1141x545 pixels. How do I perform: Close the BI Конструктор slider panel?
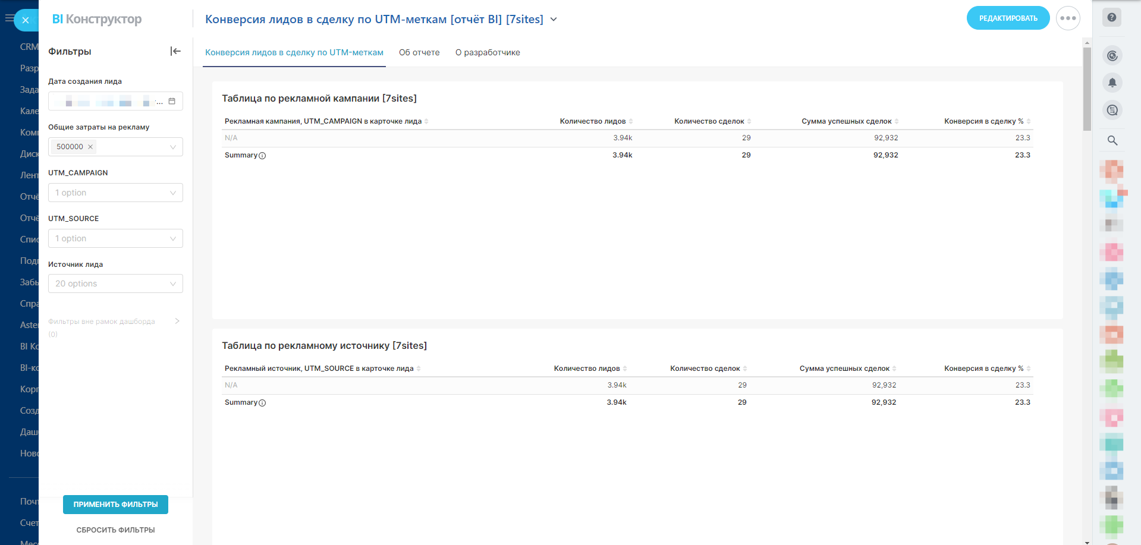point(26,20)
